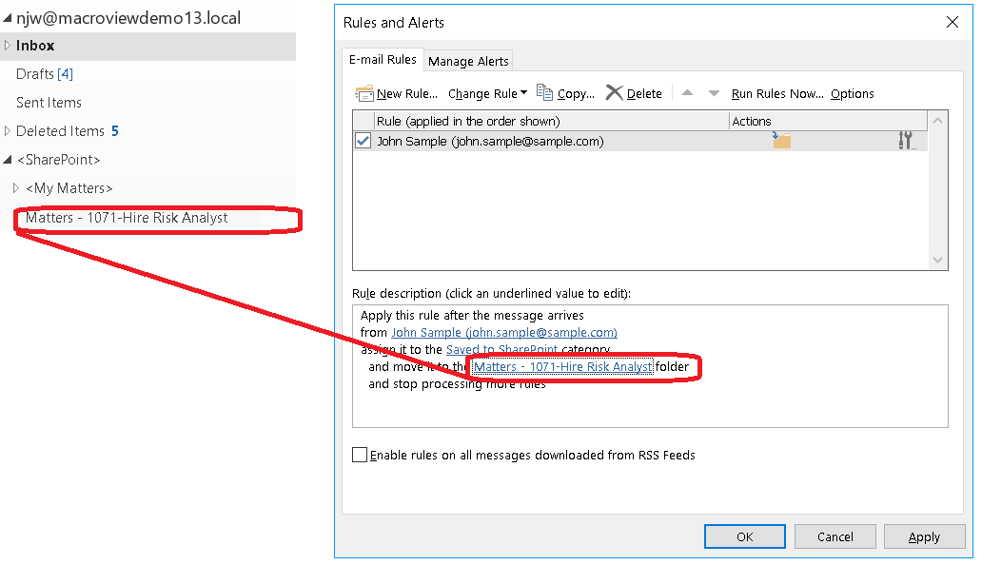Enable rules on RSS Feeds checkbox

(360, 456)
